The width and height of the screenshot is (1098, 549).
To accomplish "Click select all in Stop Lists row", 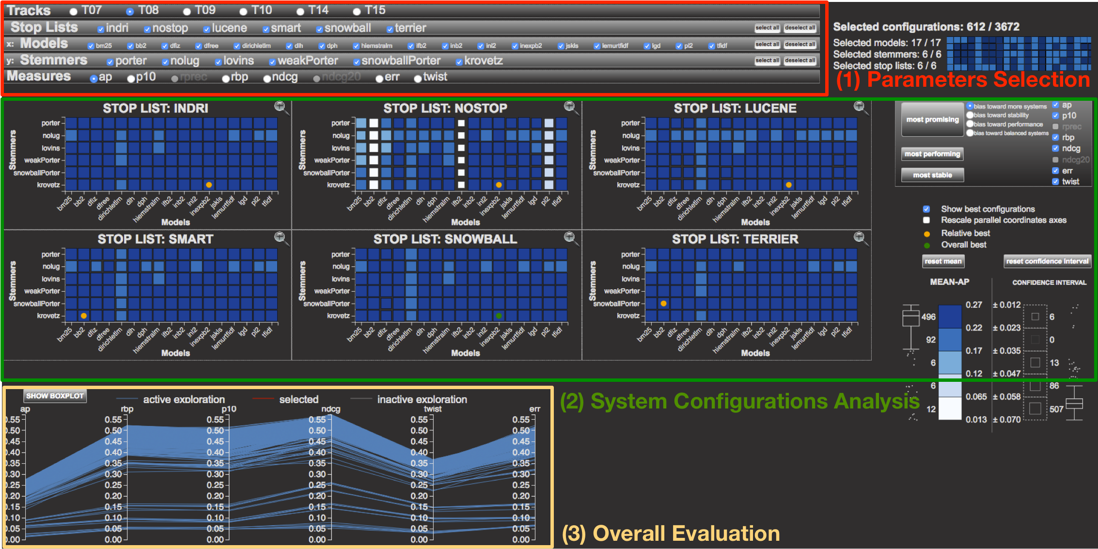I will tap(768, 28).
